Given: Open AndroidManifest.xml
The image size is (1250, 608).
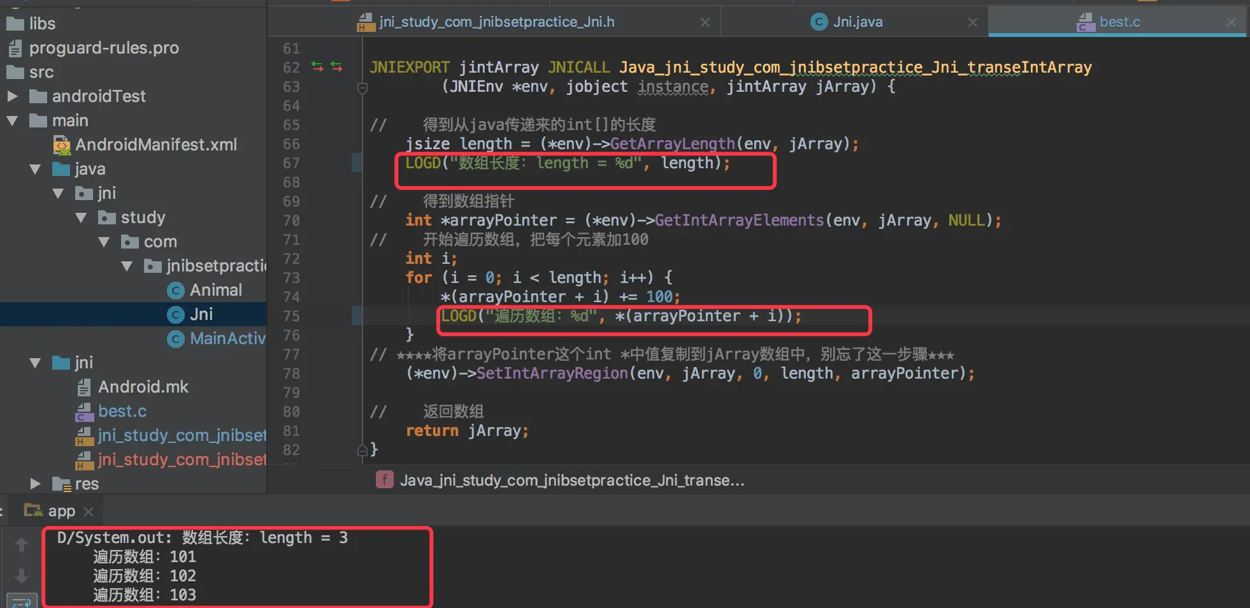Looking at the screenshot, I should 156,145.
